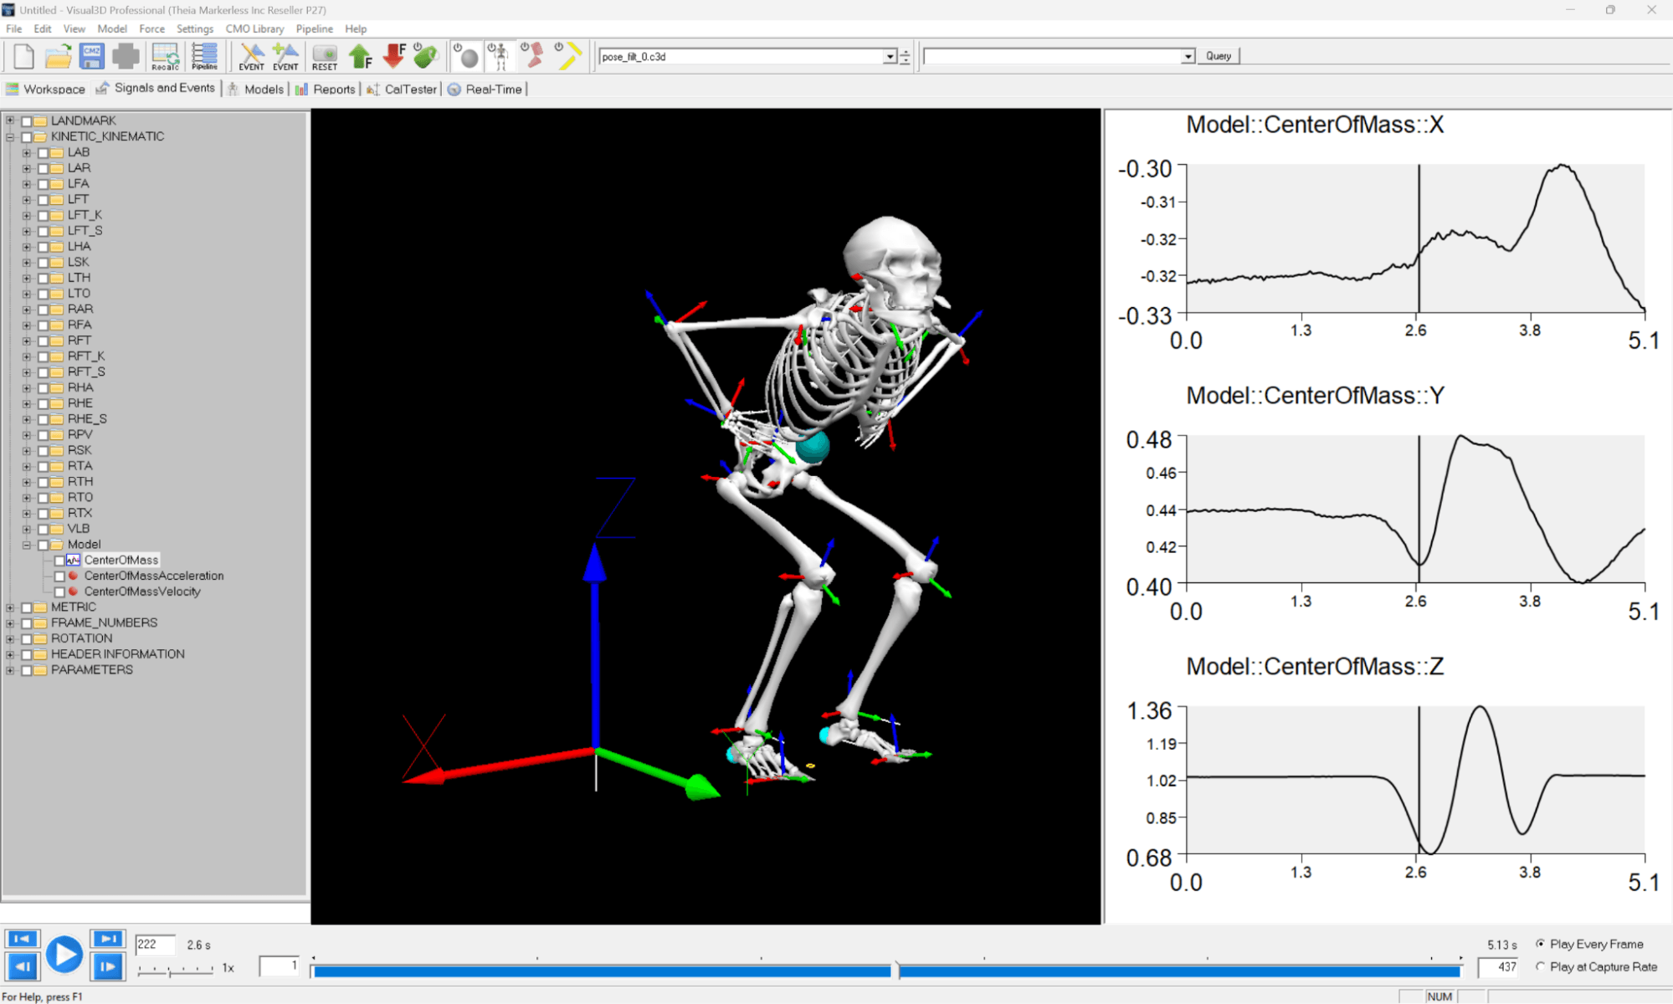This screenshot has height=1004, width=1673.
Task: Click the EVENT icon with crossed flag
Action: [251, 56]
